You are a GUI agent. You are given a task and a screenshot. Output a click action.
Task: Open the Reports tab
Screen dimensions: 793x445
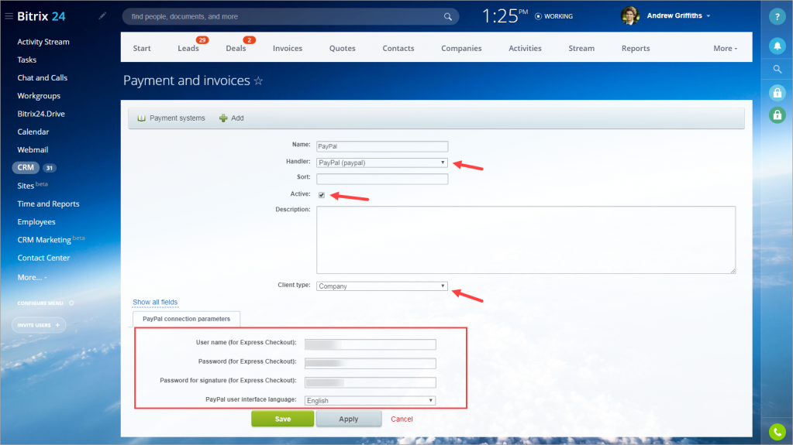click(636, 49)
